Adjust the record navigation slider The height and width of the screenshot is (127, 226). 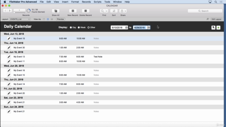(x=14, y=13)
